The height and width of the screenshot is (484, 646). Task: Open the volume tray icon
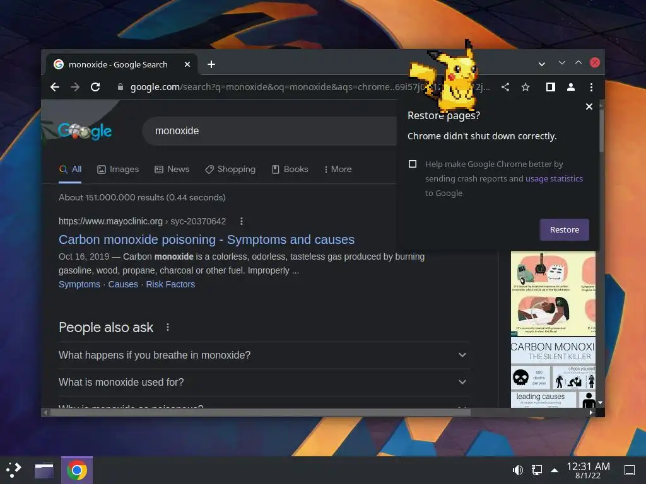tap(517, 470)
